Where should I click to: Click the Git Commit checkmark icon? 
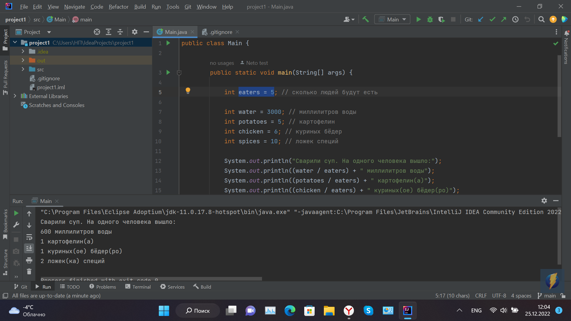coord(492,20)
